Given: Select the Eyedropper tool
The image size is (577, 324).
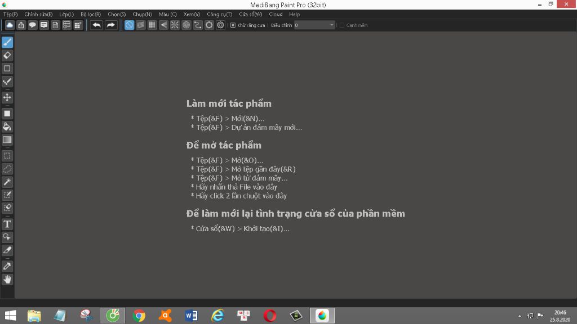Looking at the screenshot, I should (7, 266).
